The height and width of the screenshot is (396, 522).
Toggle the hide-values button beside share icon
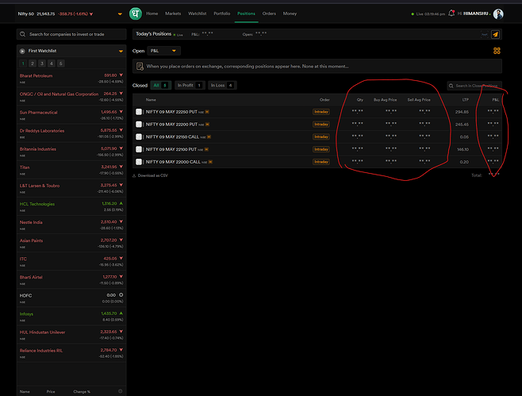point(485,34)
